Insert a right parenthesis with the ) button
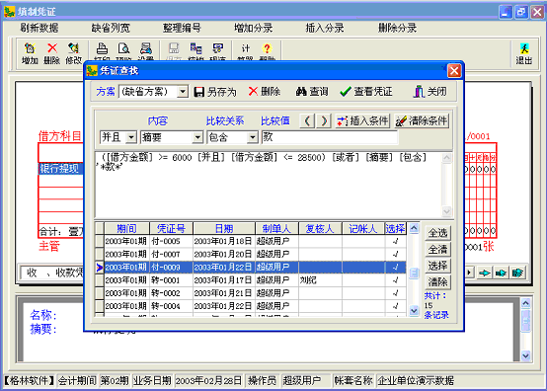Screen dimensions: 547x391 click(x=324, y=121)
